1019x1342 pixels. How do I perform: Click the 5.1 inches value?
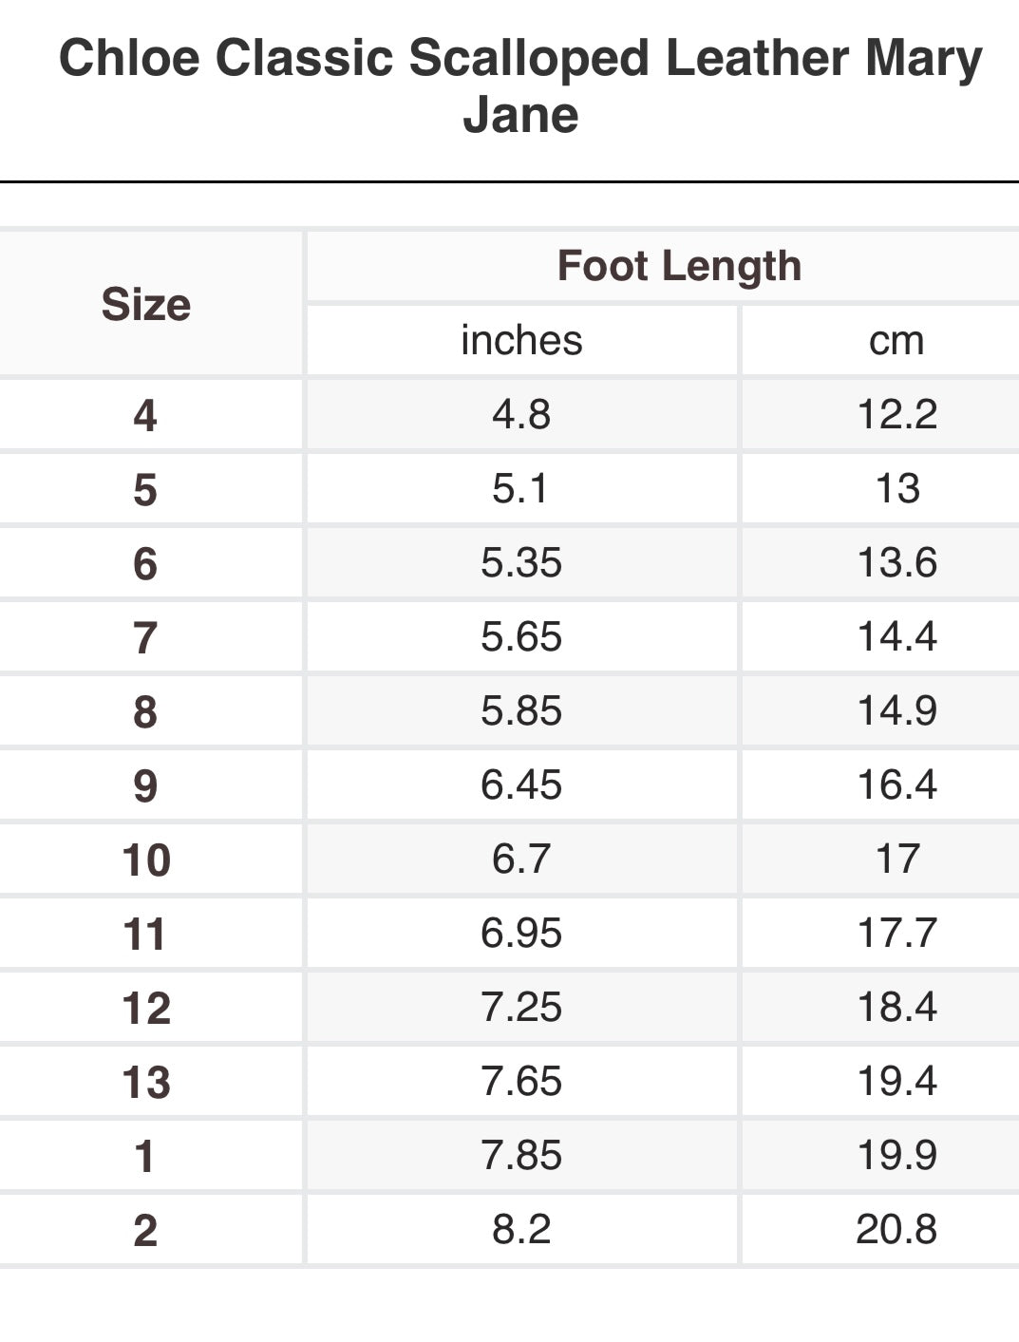point(520,488)
